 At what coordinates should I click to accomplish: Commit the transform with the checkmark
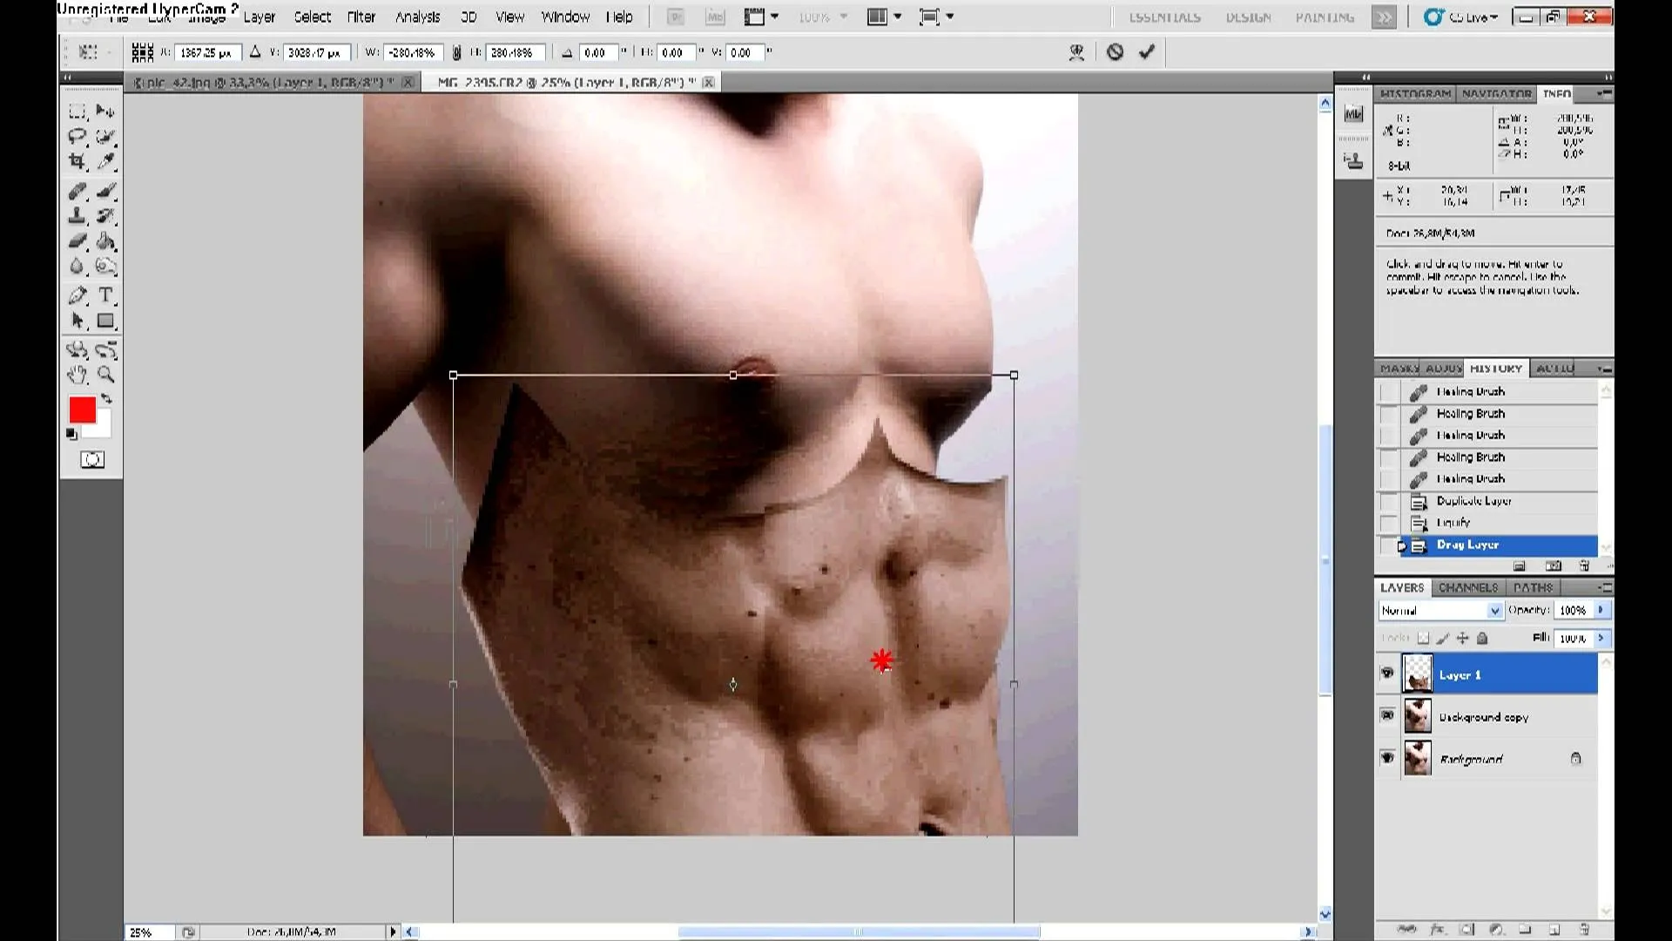[x=1147, y=51]
